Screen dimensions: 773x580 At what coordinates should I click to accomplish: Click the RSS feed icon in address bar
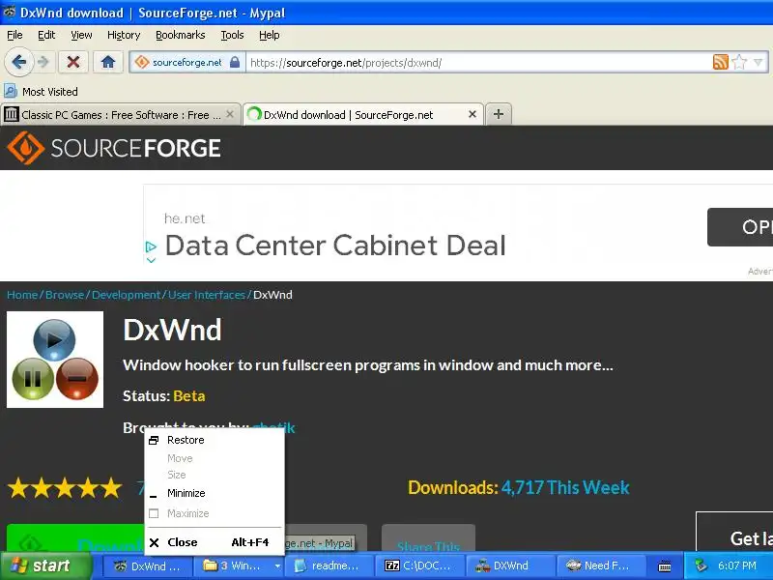click(x=720, y=62)
